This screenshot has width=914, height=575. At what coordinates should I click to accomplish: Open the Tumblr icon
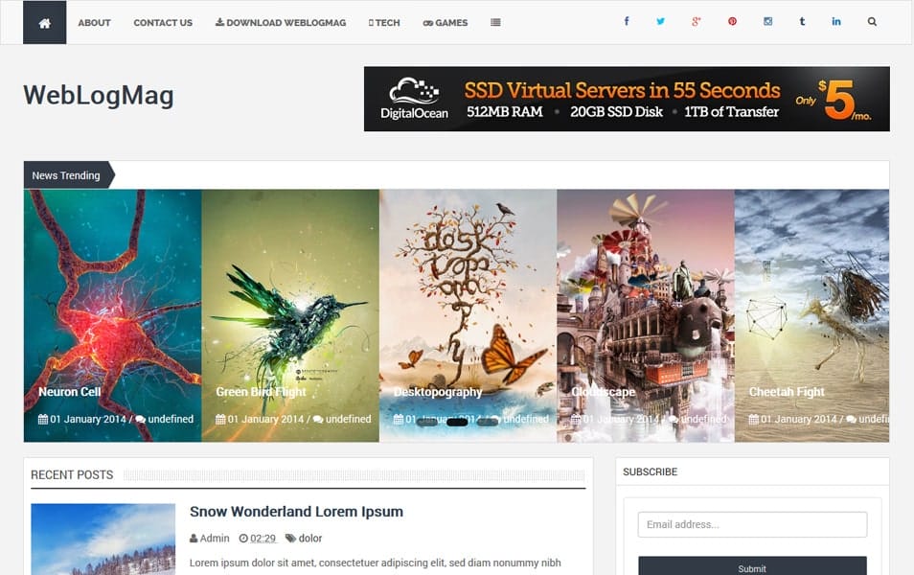tap(802, 20)
